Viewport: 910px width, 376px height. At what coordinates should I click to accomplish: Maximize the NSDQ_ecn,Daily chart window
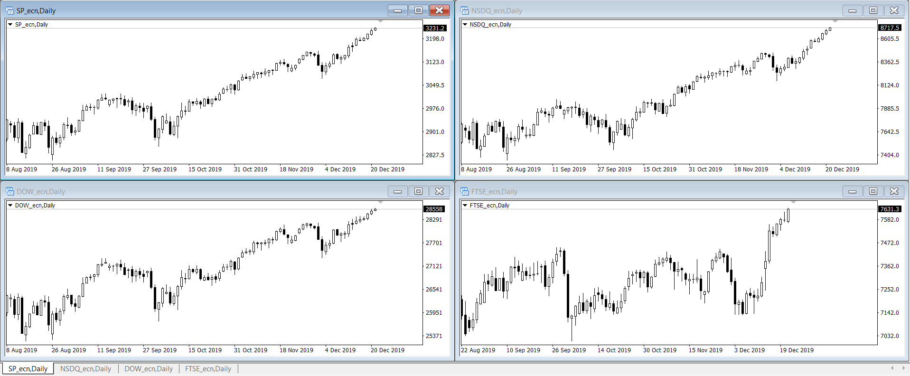pos(873,10)
